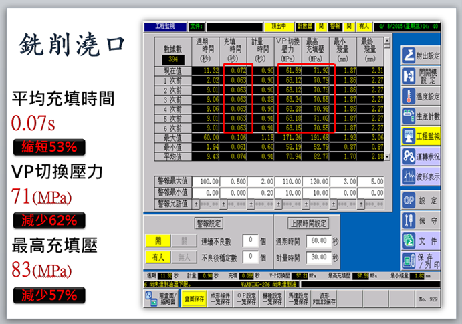Open the OP 設定 options screen
Viewport: 462px width, 324px height.
click(421, 200)
